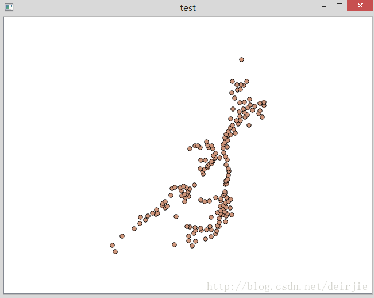The height and width of the screenshot is (298, 374).
Task: Minimize the test window
Action: (323, 7)
